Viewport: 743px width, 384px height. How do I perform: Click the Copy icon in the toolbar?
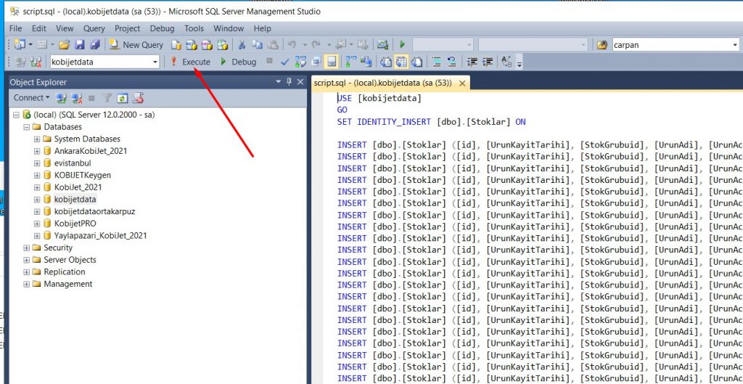258,44
